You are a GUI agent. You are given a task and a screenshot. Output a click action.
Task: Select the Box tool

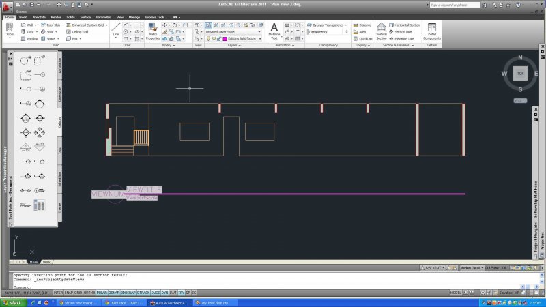tap(72, 39)
